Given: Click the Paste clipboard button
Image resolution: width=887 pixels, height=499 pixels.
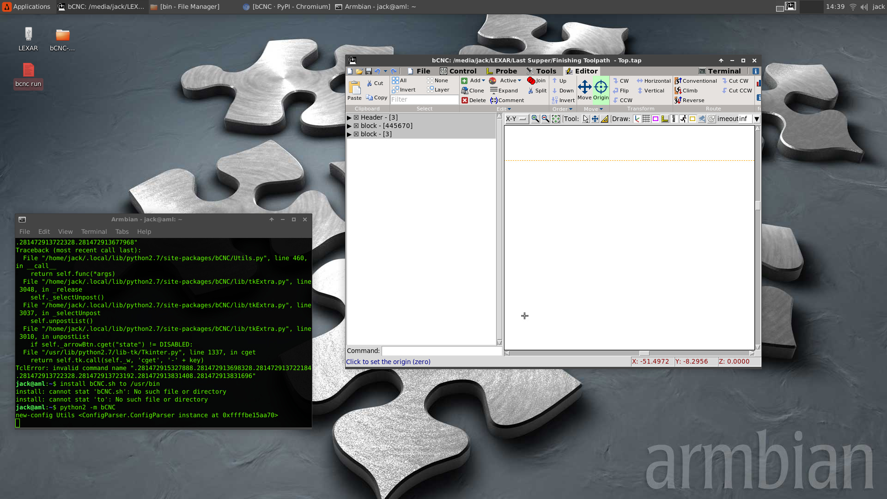Looking at the screenshot, I should click(x=354, y=90).
